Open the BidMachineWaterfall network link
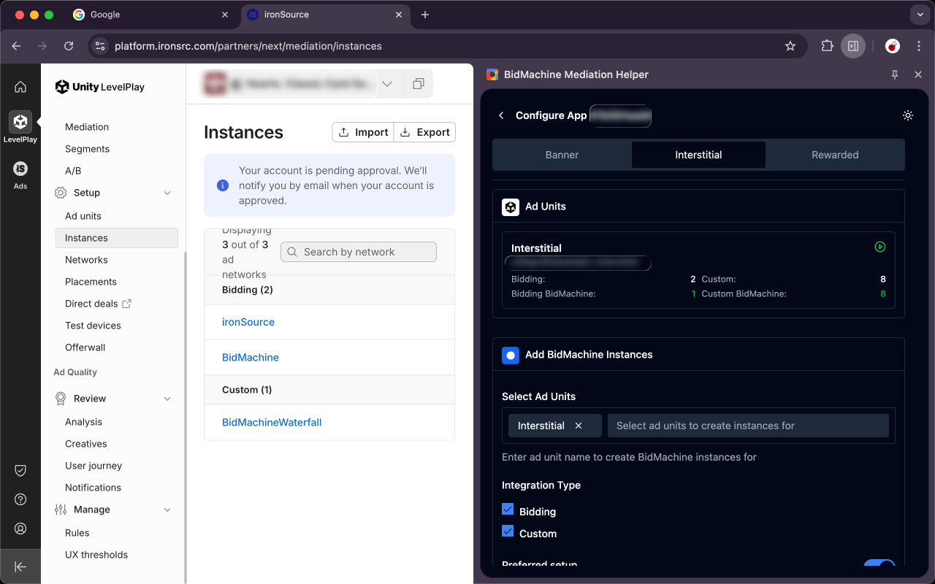Viewport: 935px width, 584px height. [x=272, y=422]
